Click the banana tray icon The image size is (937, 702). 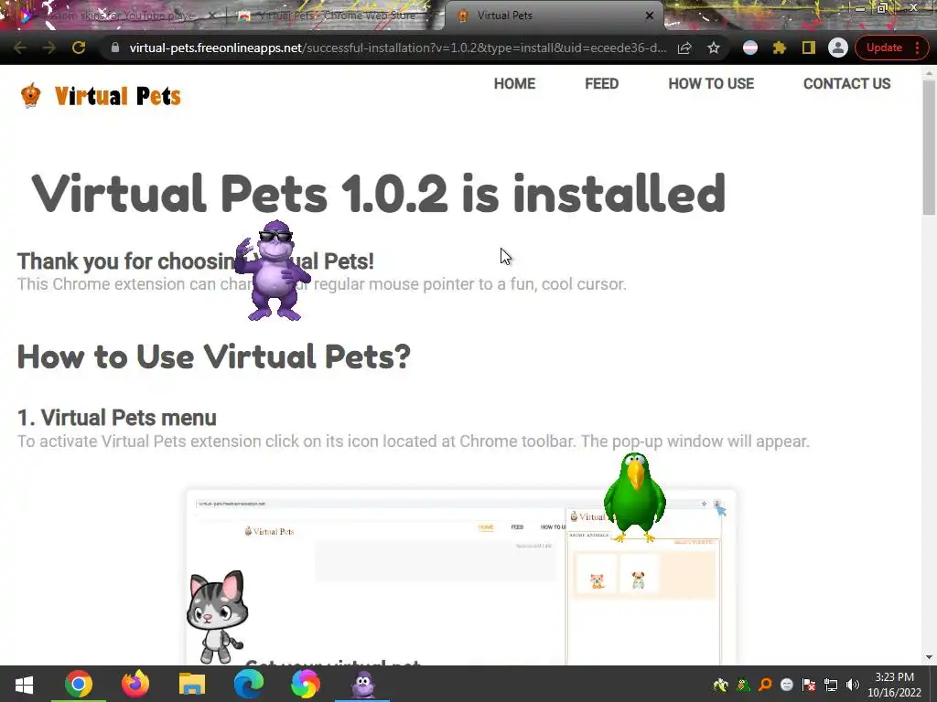721,685
